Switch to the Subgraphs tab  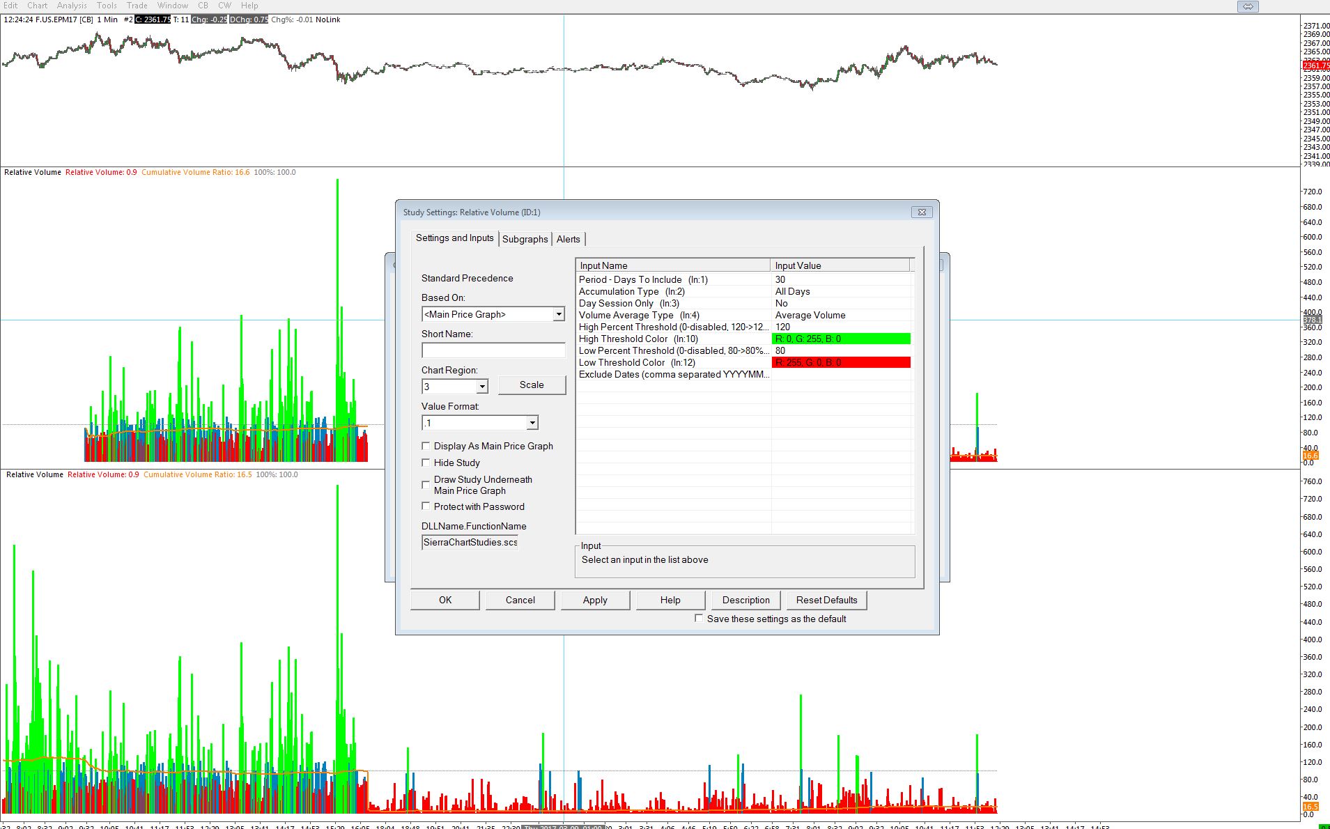[525, 239]
